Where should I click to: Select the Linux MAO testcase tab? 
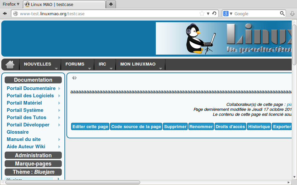click(64, 4)
